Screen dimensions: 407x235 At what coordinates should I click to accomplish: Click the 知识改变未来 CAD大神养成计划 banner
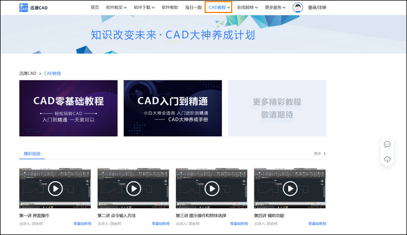203,34
